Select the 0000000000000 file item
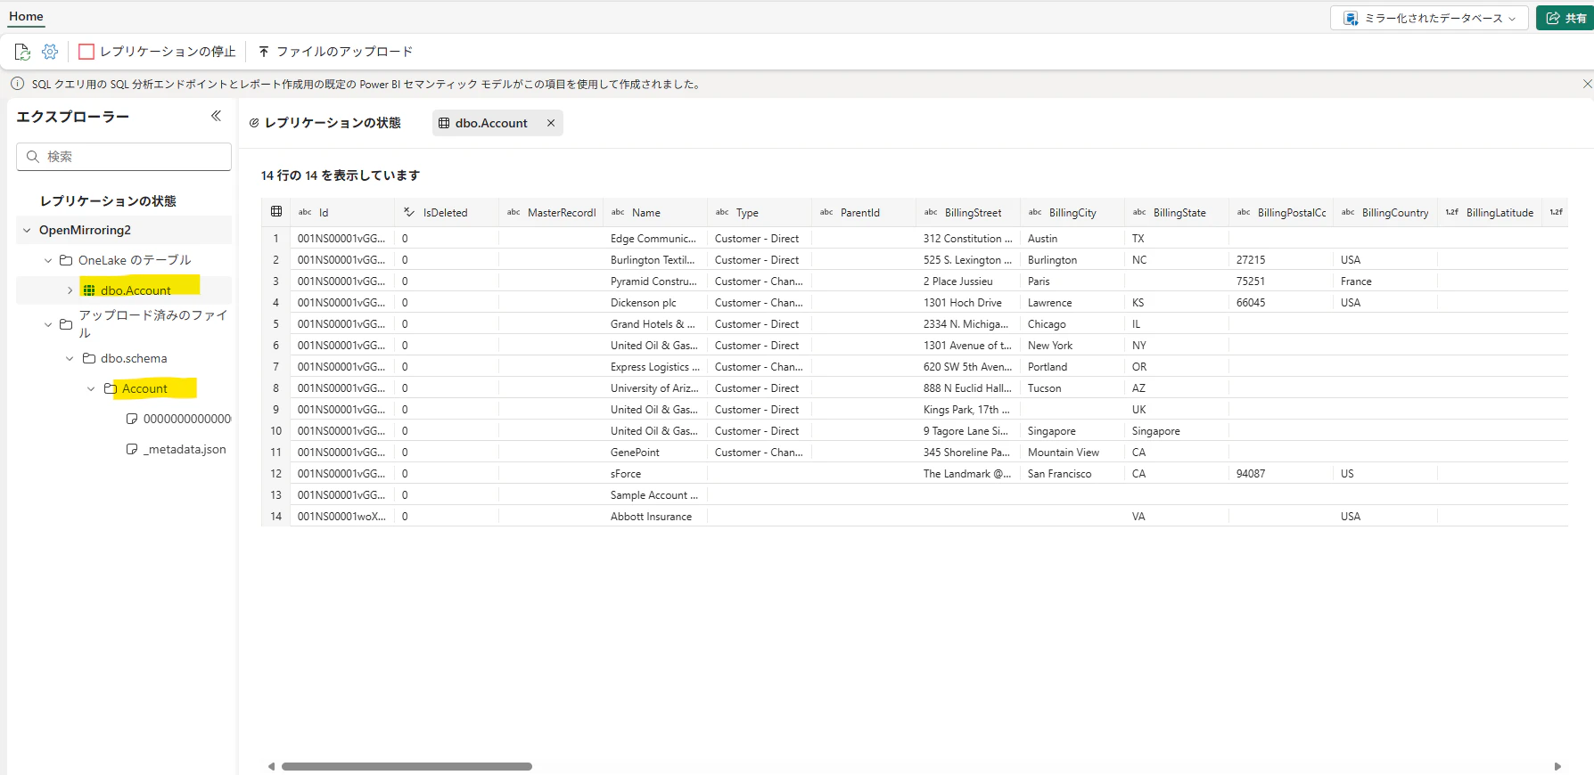Screen dimensions: 1594x775 point(187,419)
